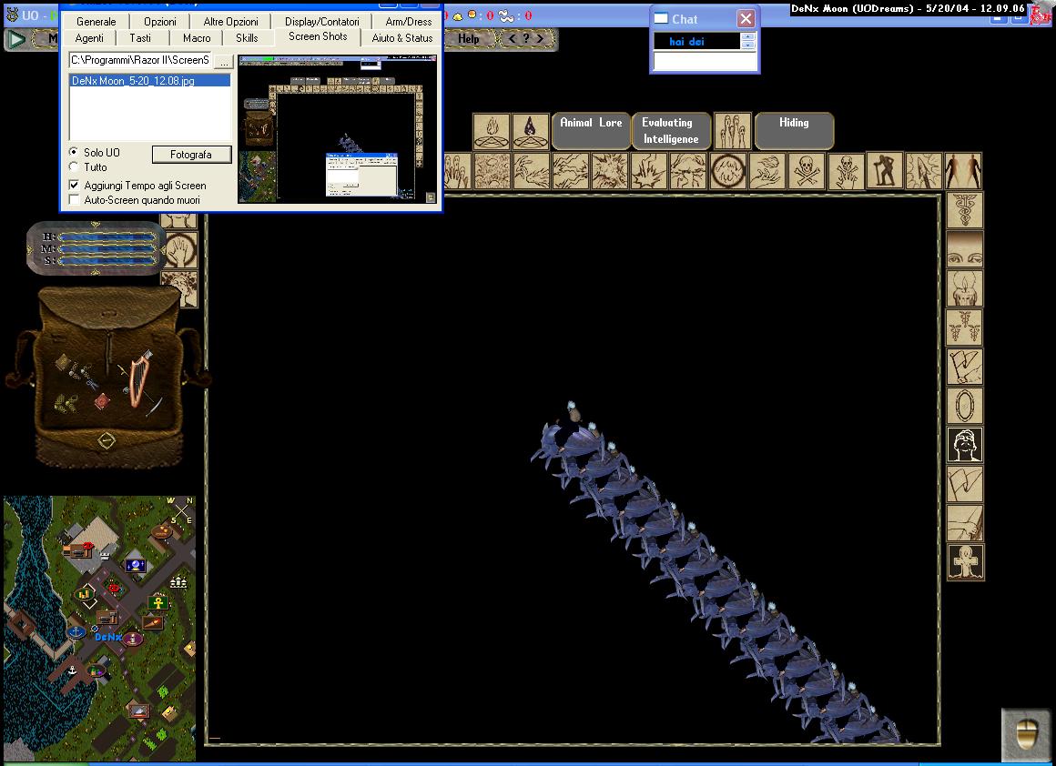The height and width of the screenshot is (766, 1056).
Task: Click the S stamina bar
Action: click(x=107, y=260)
